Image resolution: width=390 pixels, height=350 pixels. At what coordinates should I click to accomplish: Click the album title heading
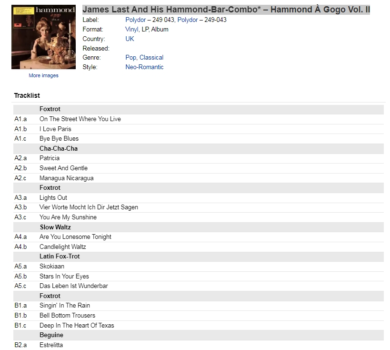point(226,10)
